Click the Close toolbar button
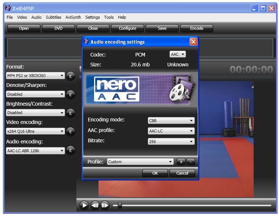The image size is (279, 216). click(x=93, y=28)
